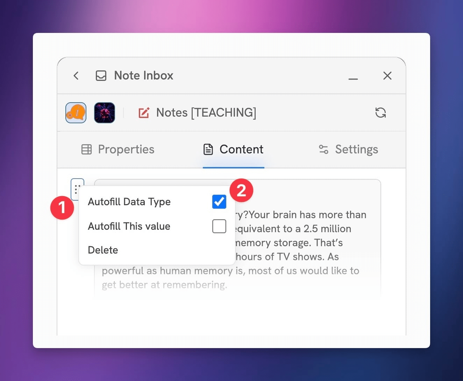Switch to the Properties tab
463x381 pixels.
(118, 150)
